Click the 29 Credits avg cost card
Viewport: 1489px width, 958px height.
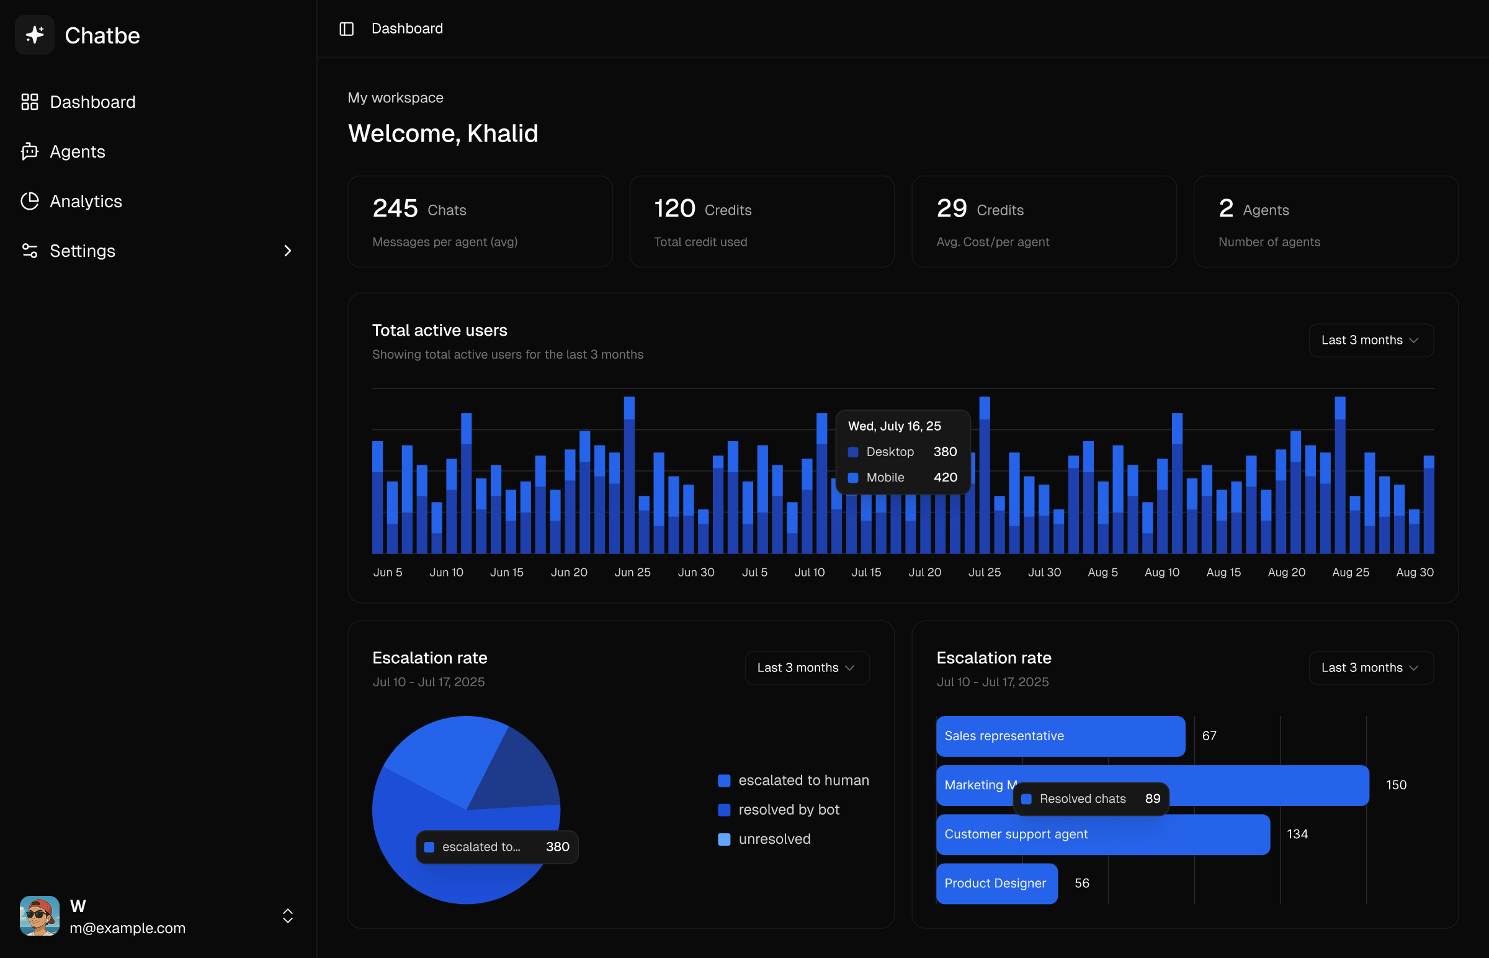[x=1044, y=222]
